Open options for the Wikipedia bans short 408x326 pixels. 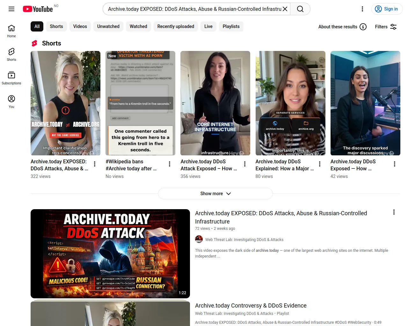point(170,164)
